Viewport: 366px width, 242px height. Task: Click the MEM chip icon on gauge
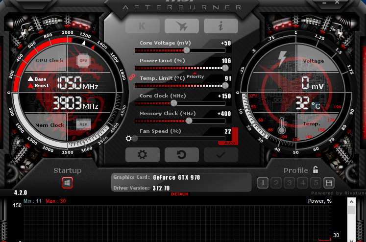pyautogui.click(x=83, y=124)
